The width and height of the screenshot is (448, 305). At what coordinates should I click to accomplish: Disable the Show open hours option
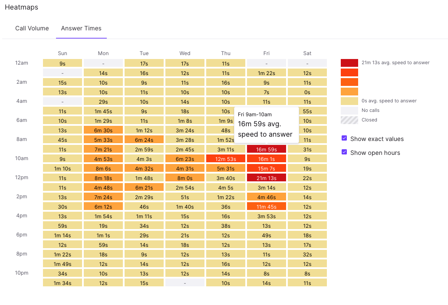click(x=344, y=153)
